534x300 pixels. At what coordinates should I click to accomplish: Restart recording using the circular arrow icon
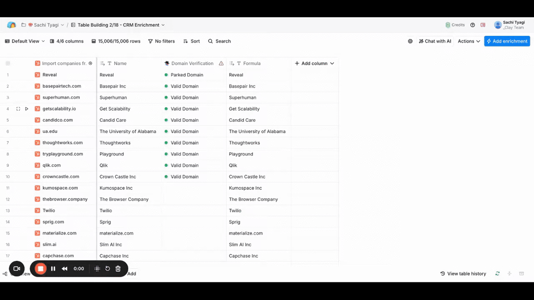point(107,269)
